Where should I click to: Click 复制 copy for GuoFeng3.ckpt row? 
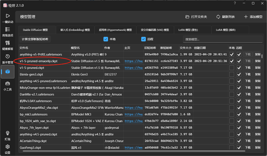click(x=257, y=147)
